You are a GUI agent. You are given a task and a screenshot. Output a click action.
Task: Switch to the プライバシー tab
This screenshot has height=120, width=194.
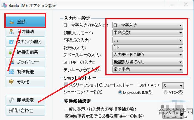pos(25,62)
